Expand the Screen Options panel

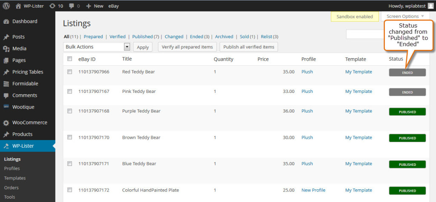[x=405, y=17]
